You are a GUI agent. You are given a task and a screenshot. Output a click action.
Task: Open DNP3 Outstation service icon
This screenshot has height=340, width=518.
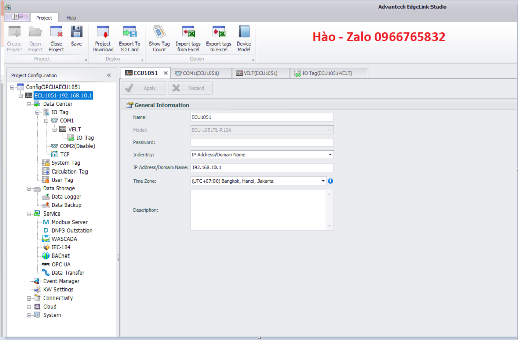[x=46, y=230]
